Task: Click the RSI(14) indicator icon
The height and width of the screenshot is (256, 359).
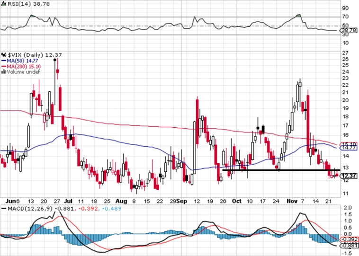Action: click(x=4, y=4)
